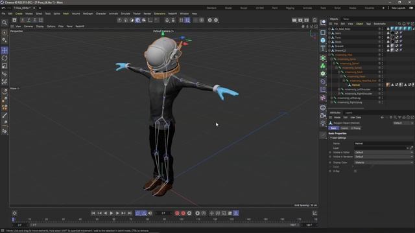Toggle sound playback speaker icon

coord(150,213)
